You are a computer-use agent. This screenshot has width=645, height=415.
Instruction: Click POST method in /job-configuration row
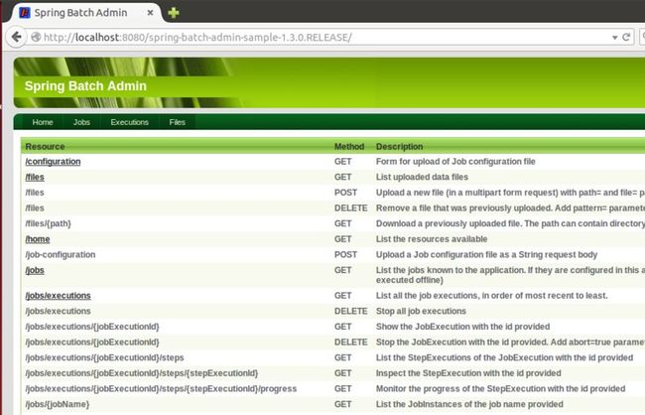(345, 254)
